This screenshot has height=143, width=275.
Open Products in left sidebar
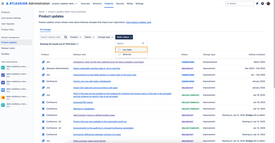click(6, 12)
